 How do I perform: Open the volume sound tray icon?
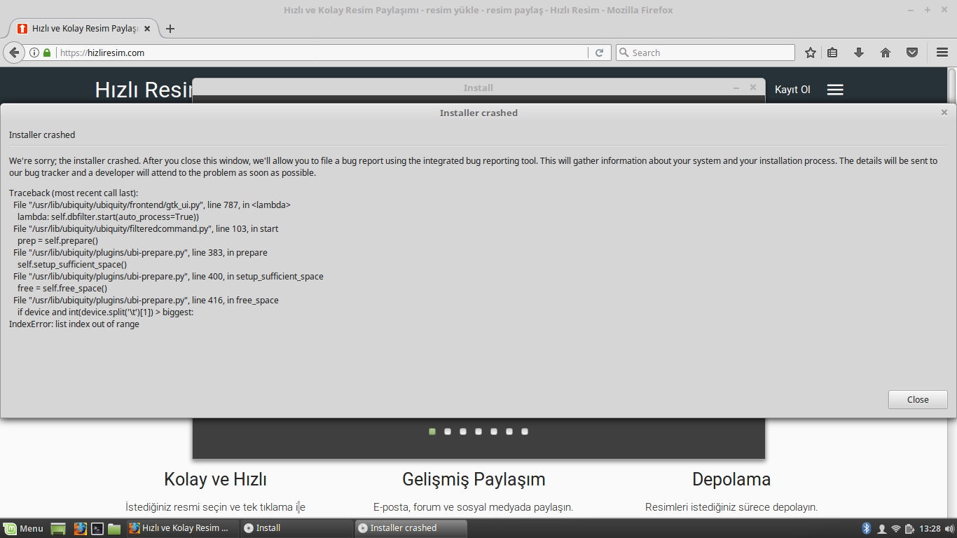point(949,528)
